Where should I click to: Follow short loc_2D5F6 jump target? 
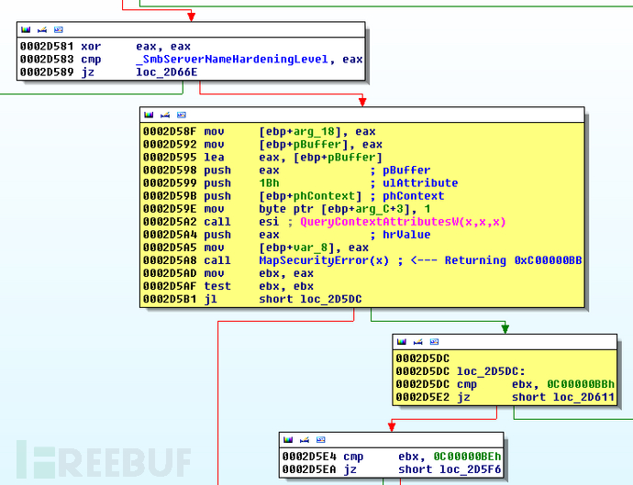pos(450,469)
